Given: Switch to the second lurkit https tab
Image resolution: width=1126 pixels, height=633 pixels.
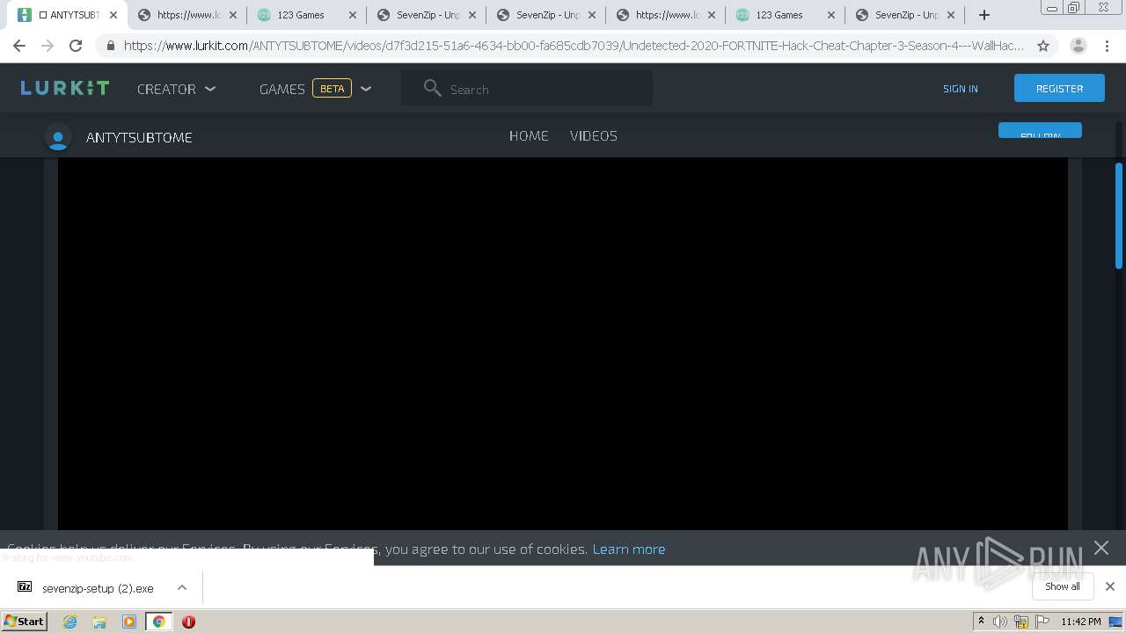Looking at the screenshot, I should [665, 15].
